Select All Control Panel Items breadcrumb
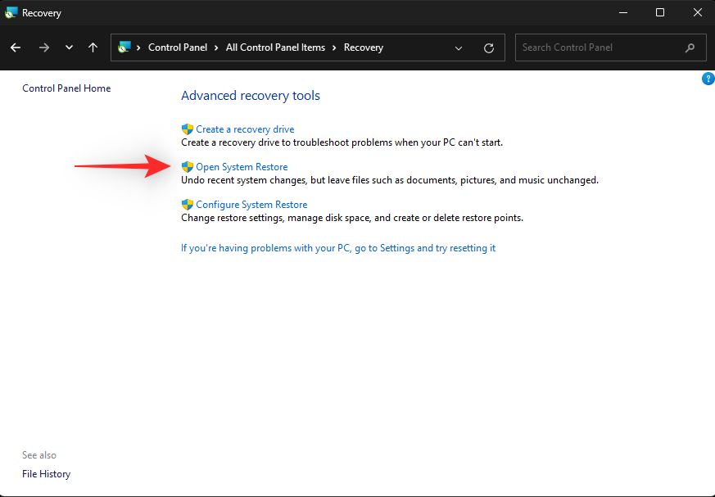715x497 pixels. 275,47
